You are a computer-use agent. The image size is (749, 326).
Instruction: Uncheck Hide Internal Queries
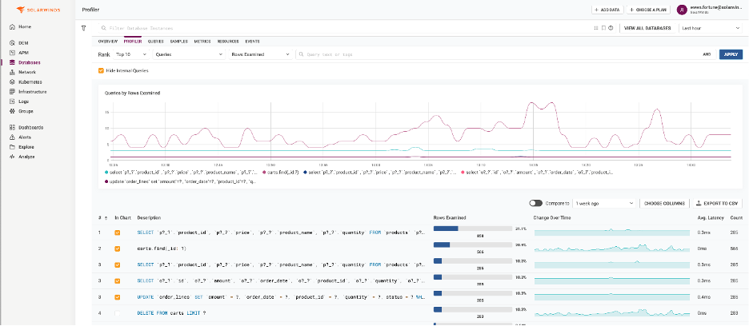click(101, 70)
